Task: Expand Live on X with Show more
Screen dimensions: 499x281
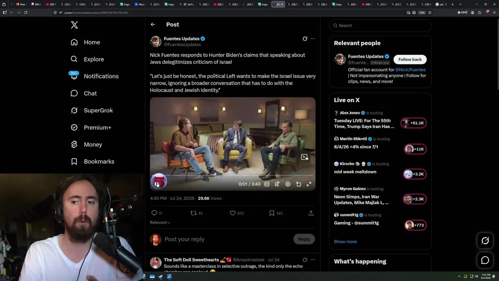Action: point(345,242)
